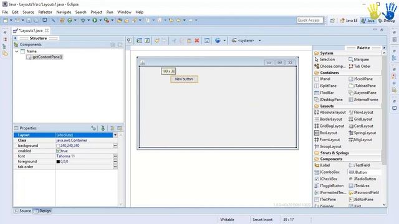Click the background color swatch 240,240,240
Image resolution: width=399 pixels, height=224 pixels.
[58, 146]
